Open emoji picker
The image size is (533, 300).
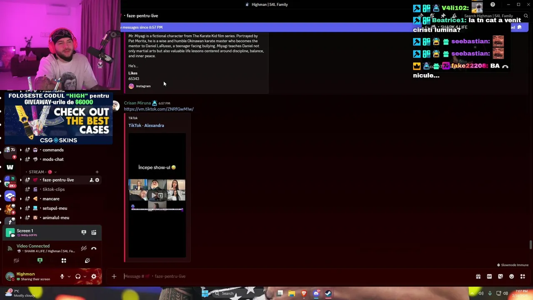pos(512,276)
